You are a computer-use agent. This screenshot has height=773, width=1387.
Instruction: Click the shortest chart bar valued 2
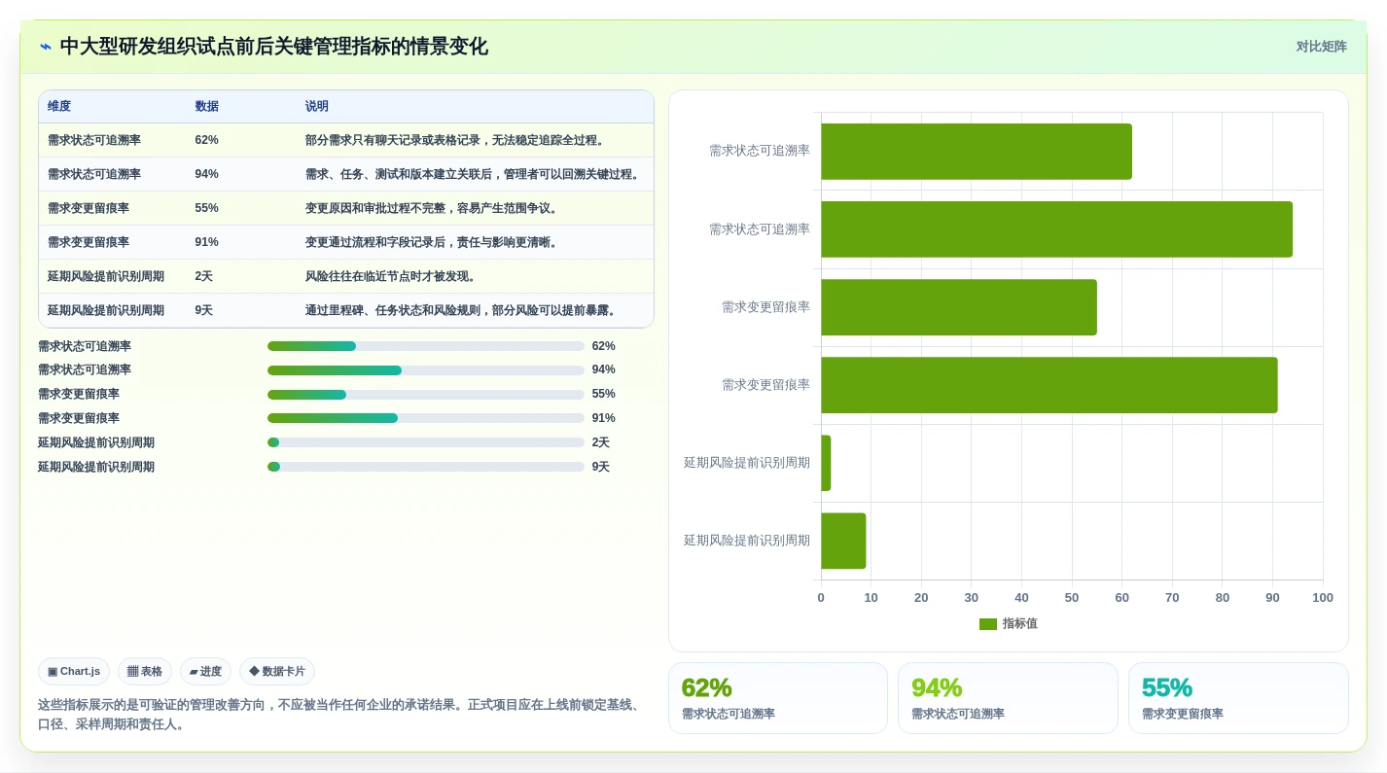(826, 463)
